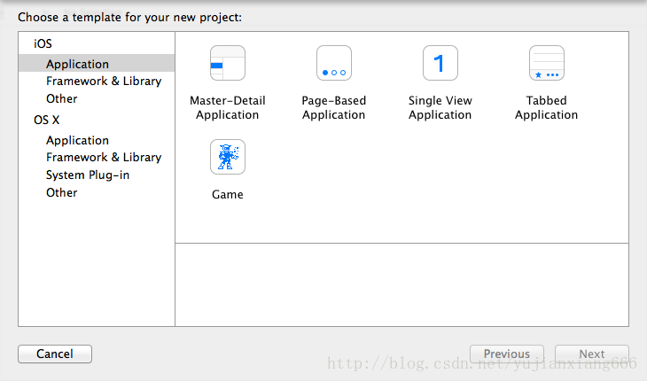
Task: Select the Master-Detail Application template icon
Action: click(x=228, y=63)
